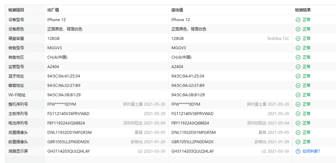Screen dimensions: 336x163
Task: Click the 正常 result for 前置摄像头
Action: click(x=307, y=142)
